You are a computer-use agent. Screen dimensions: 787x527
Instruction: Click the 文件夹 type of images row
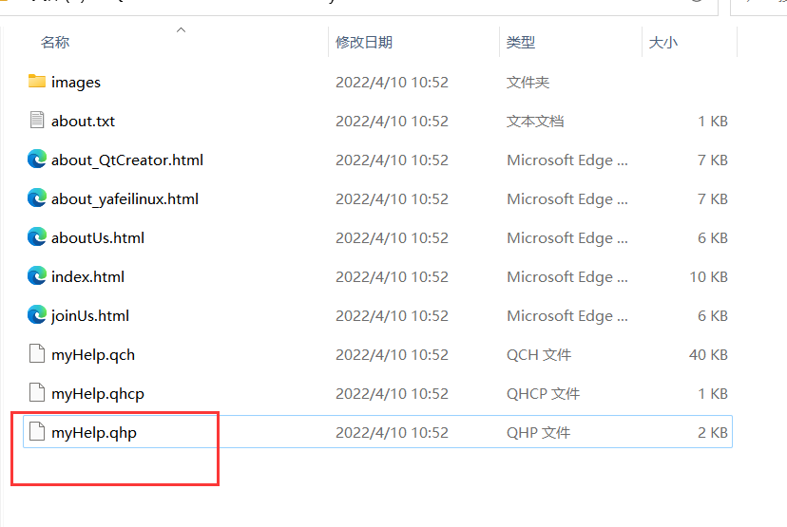coord(528,82)
